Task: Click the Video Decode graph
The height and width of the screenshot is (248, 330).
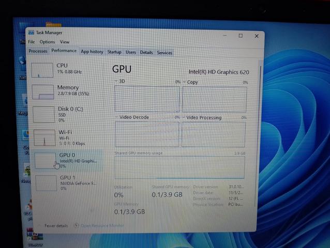Action: pyautogui.click(x=147, y=134)
